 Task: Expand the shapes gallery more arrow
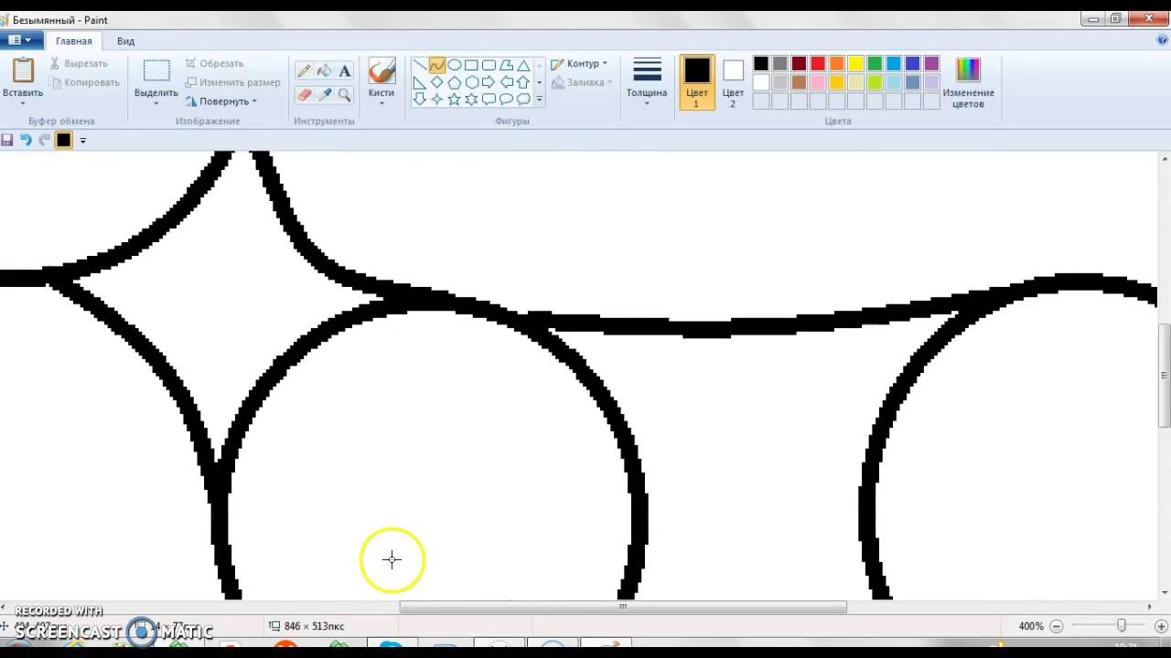pos(539,99)
